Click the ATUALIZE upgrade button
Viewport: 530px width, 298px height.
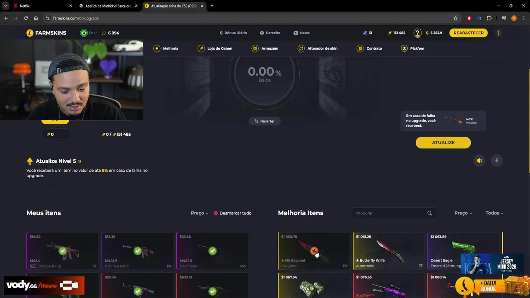click(443, 142)
